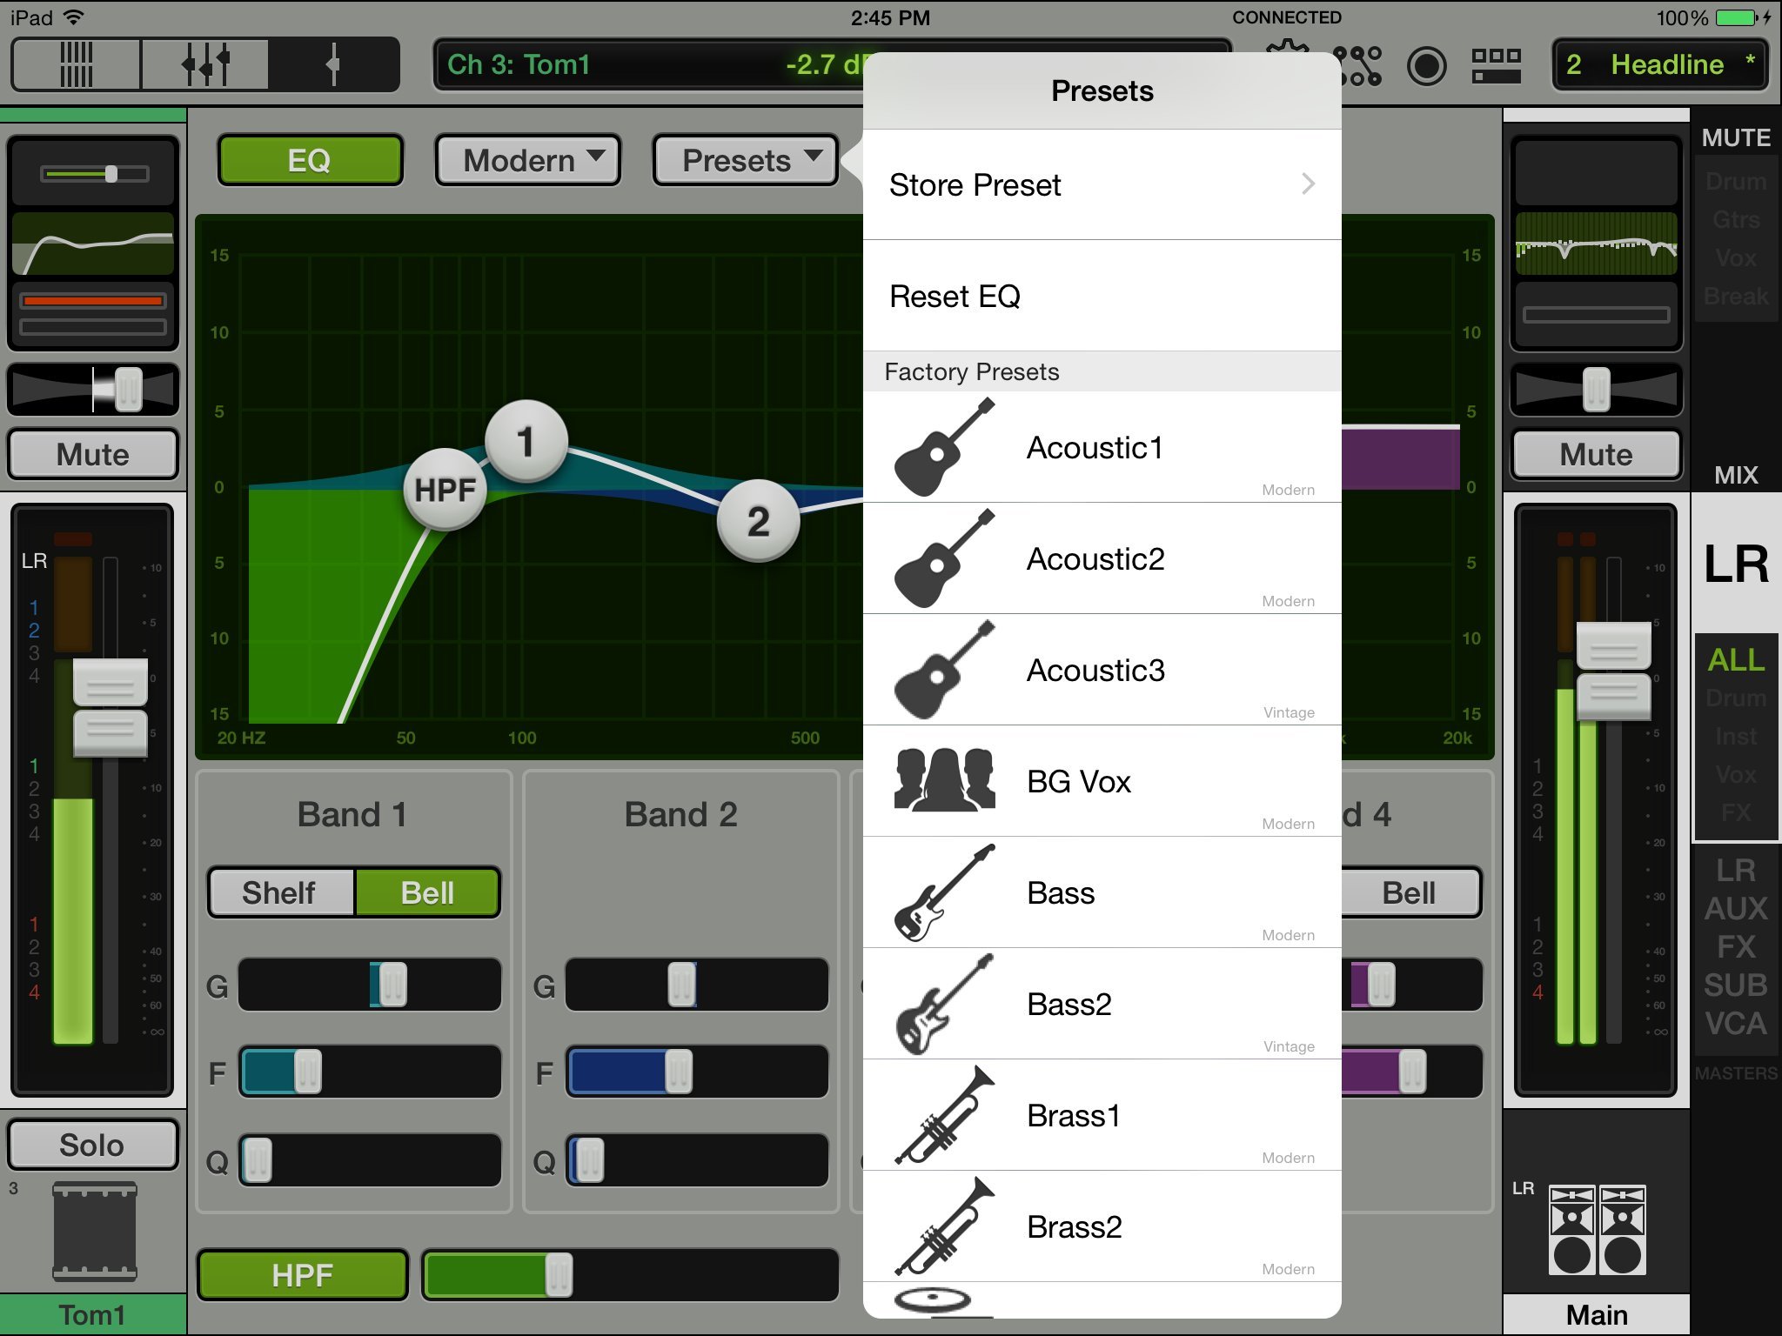
Task: Toggle the HPF enable button
Action: click(302, 1275)
